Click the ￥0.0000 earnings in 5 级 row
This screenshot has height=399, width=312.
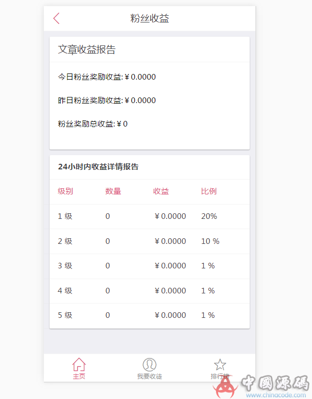pyautogui.click(x=170, y=315)
